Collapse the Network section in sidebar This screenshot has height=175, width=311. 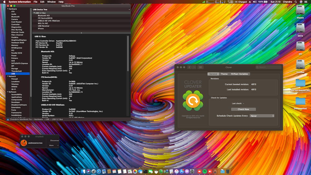(8, 76)
